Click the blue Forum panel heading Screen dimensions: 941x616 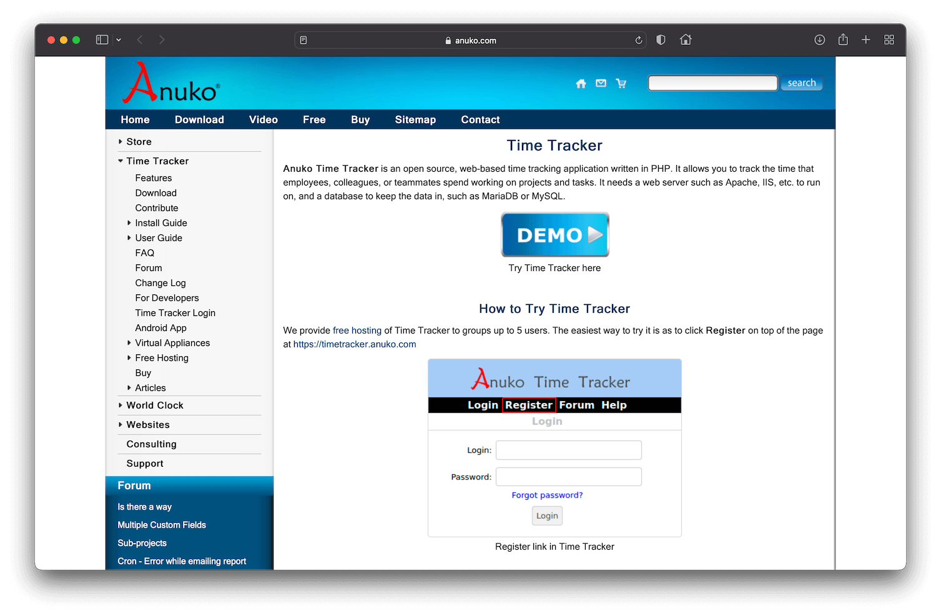coord(189,485)
